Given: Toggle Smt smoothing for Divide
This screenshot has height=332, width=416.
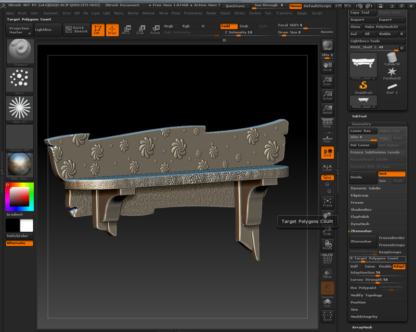Looking at the screenshot, I should point(392,174).
